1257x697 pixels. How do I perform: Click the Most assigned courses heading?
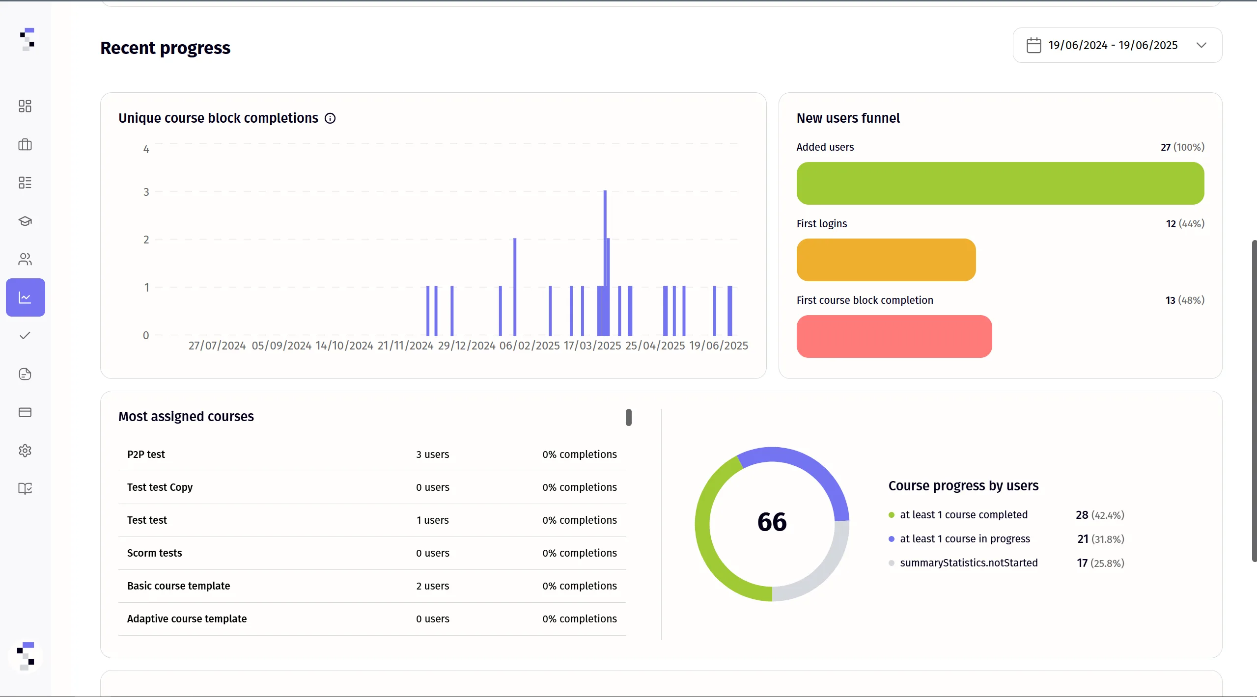(186, 417)
